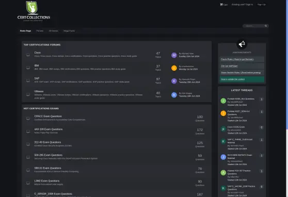Click the Sign Up link

(262, 5)
